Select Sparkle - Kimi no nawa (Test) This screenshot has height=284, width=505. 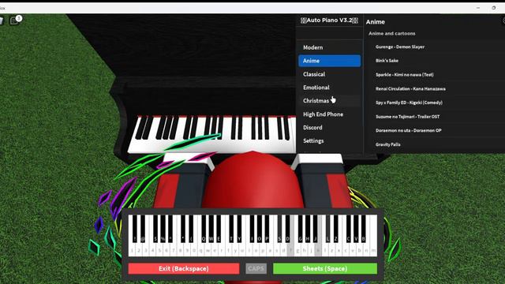coord(405,74)
